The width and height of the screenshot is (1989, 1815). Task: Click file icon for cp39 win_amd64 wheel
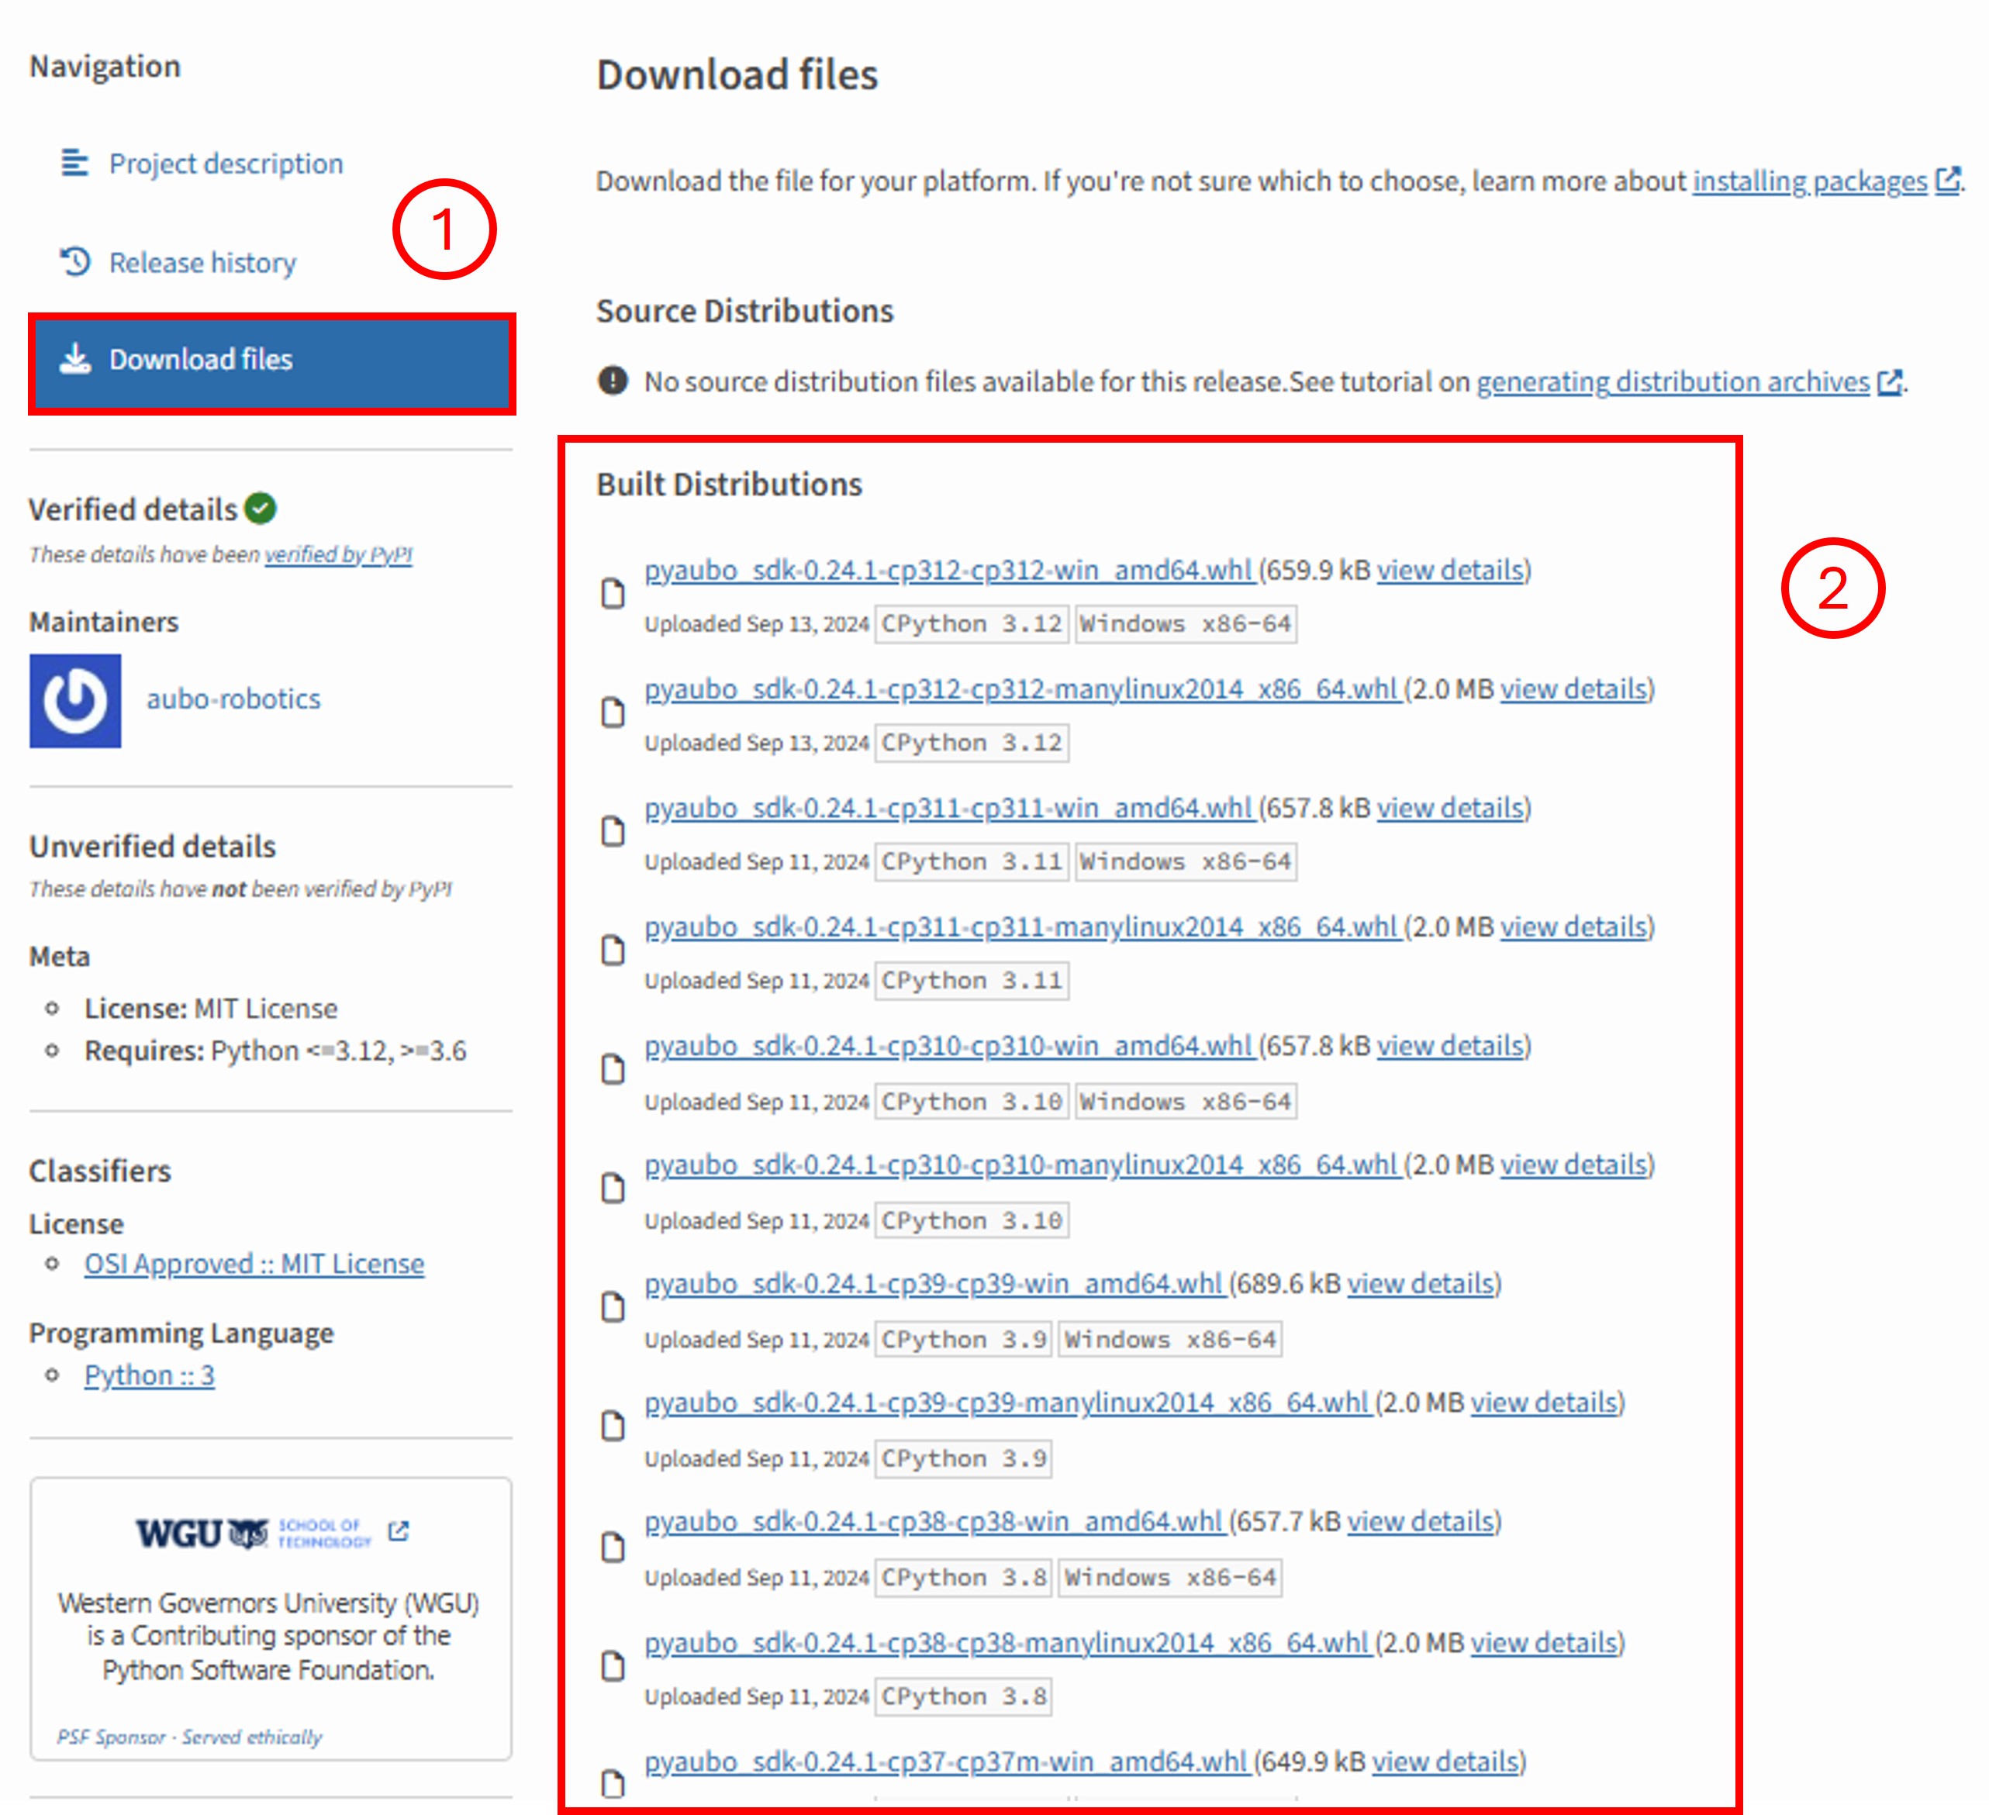613,1307
